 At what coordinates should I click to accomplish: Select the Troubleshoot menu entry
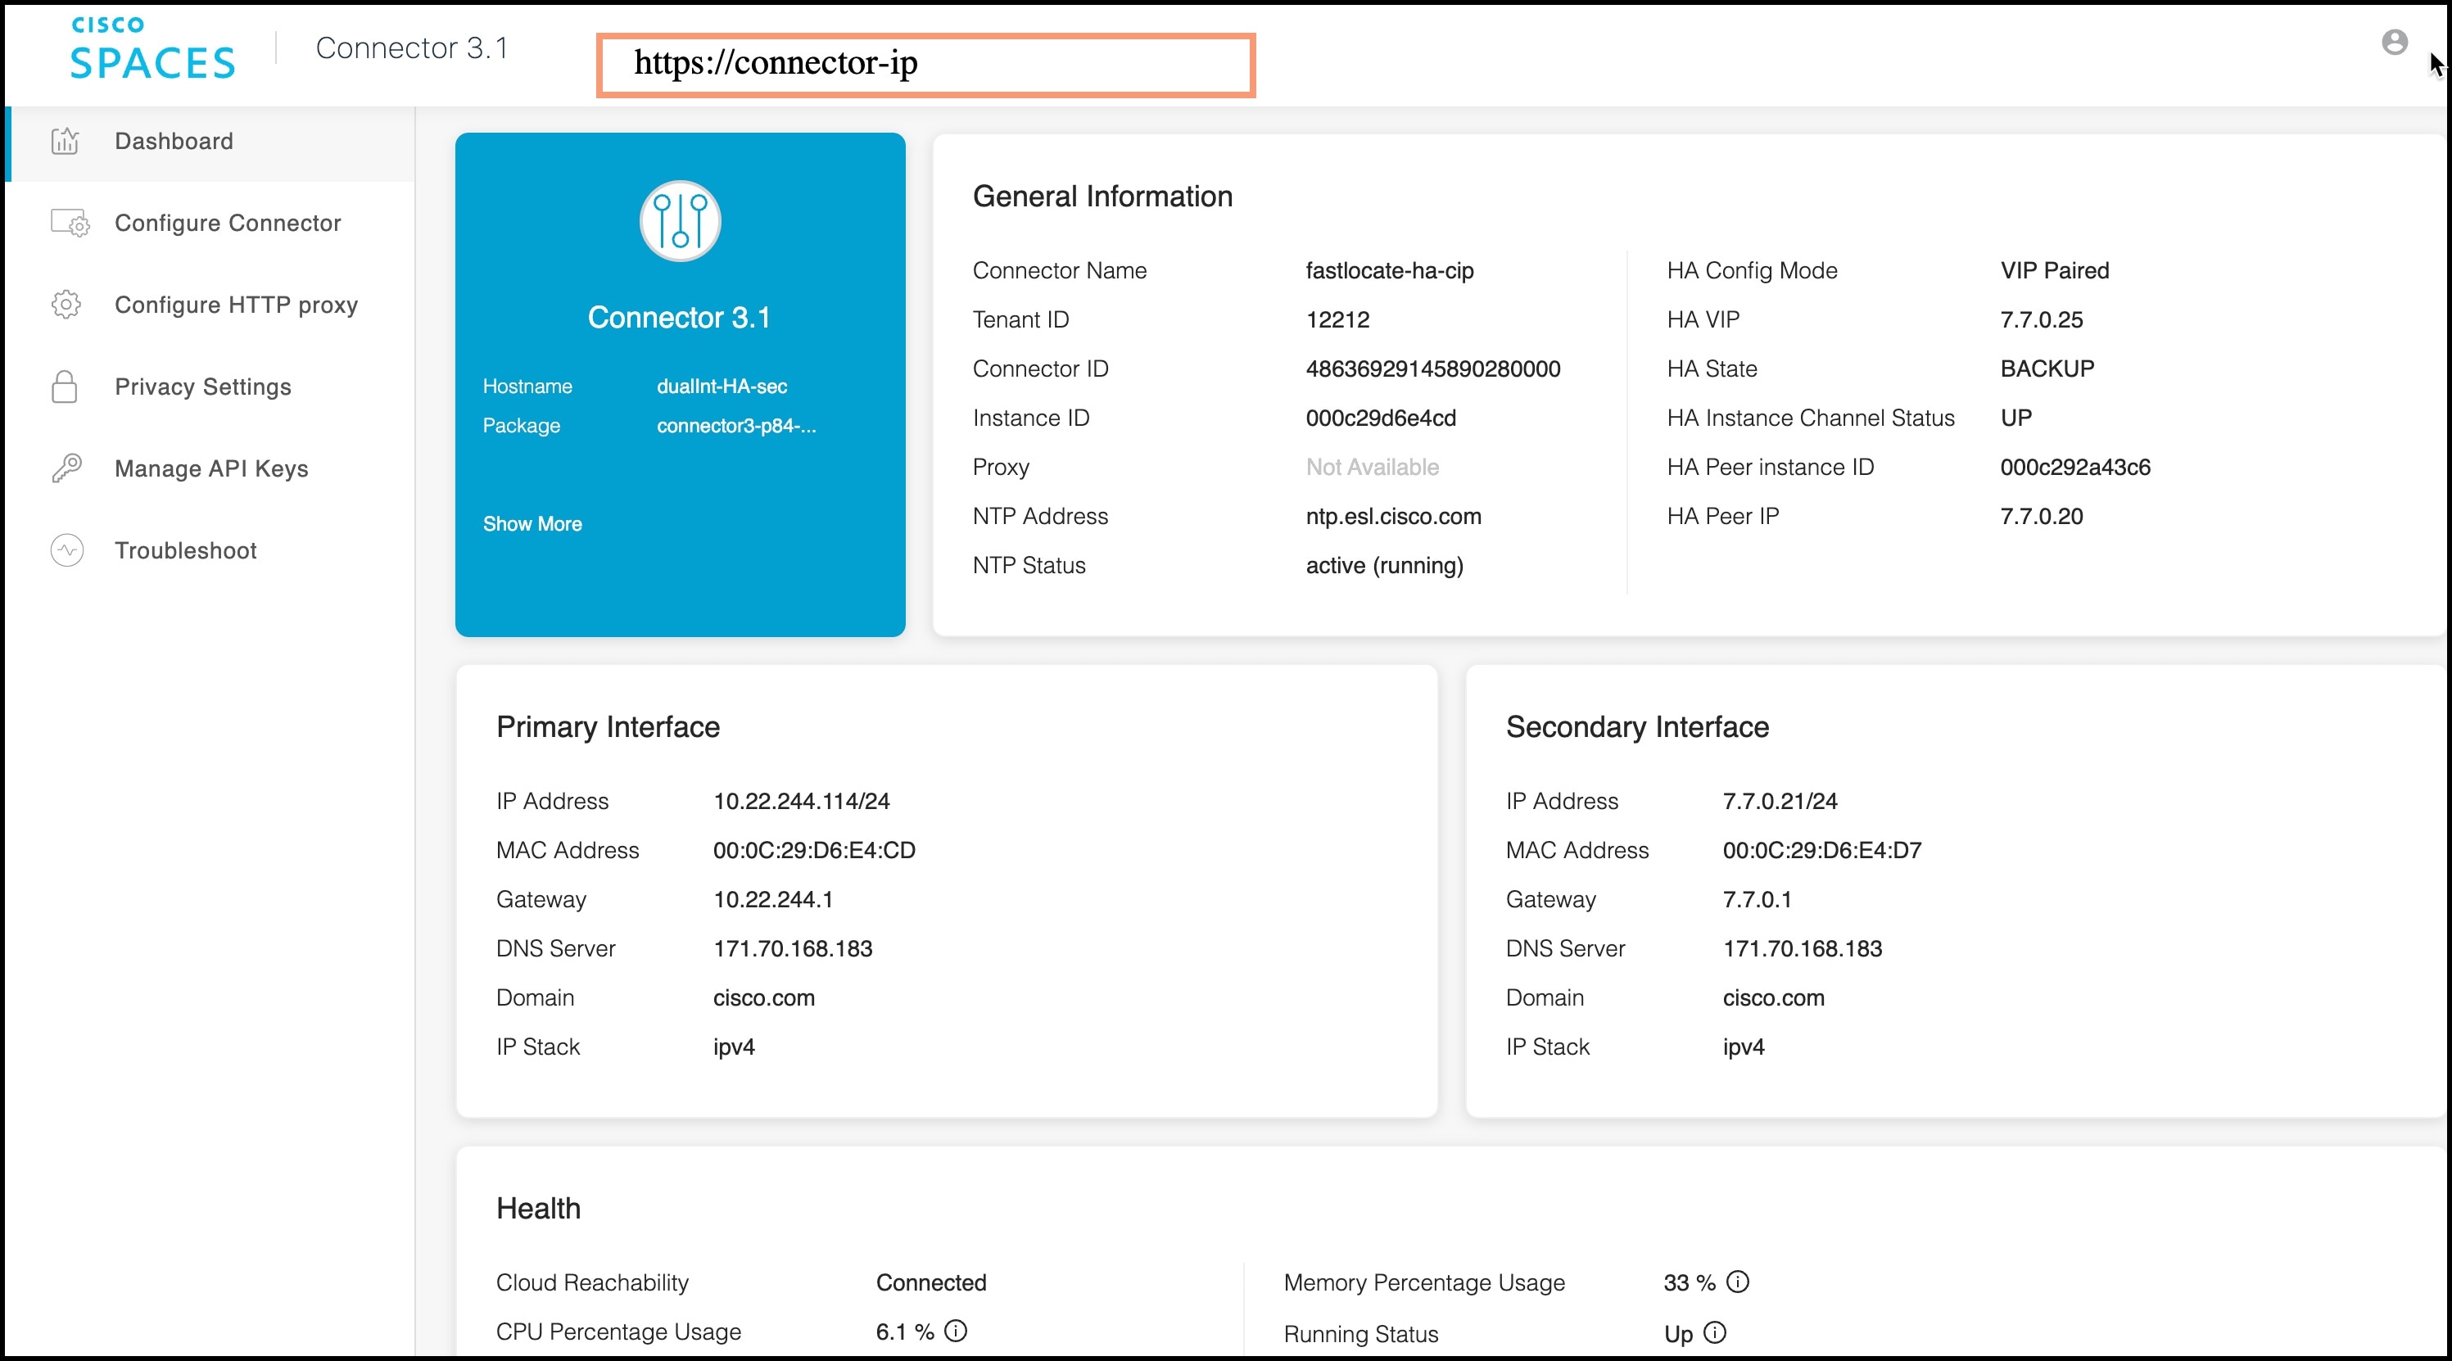(x=186, y=550)
